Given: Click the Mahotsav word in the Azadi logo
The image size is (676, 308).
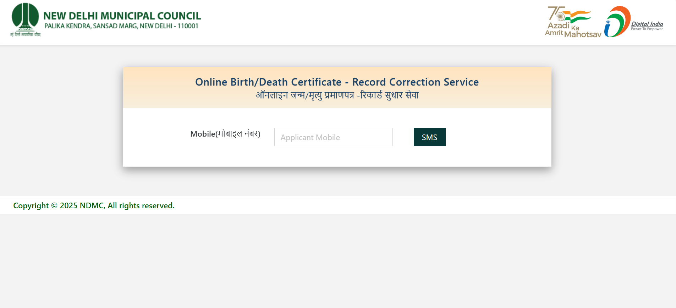Looking at the screenshot, I should (x=582, y=34).
